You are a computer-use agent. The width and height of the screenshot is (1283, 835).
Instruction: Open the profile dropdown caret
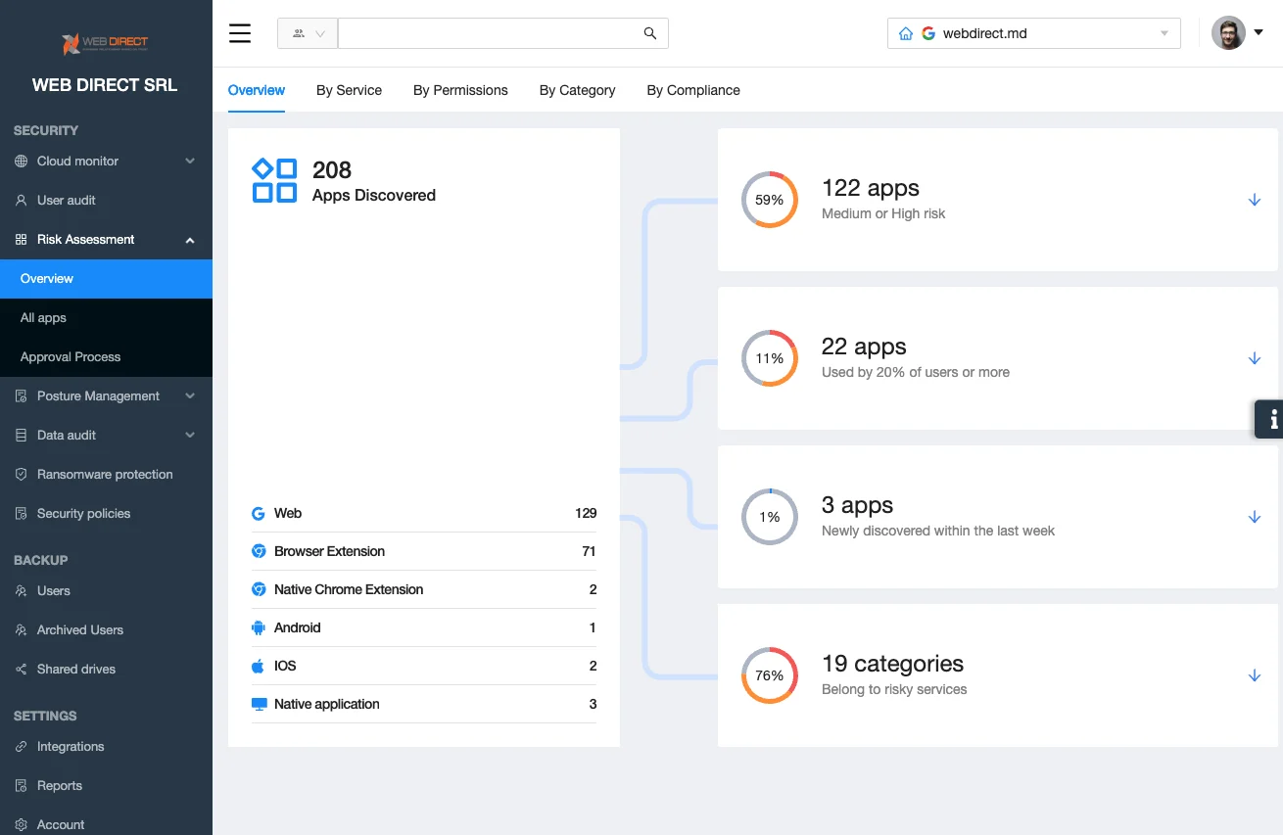click(1259, 33)
